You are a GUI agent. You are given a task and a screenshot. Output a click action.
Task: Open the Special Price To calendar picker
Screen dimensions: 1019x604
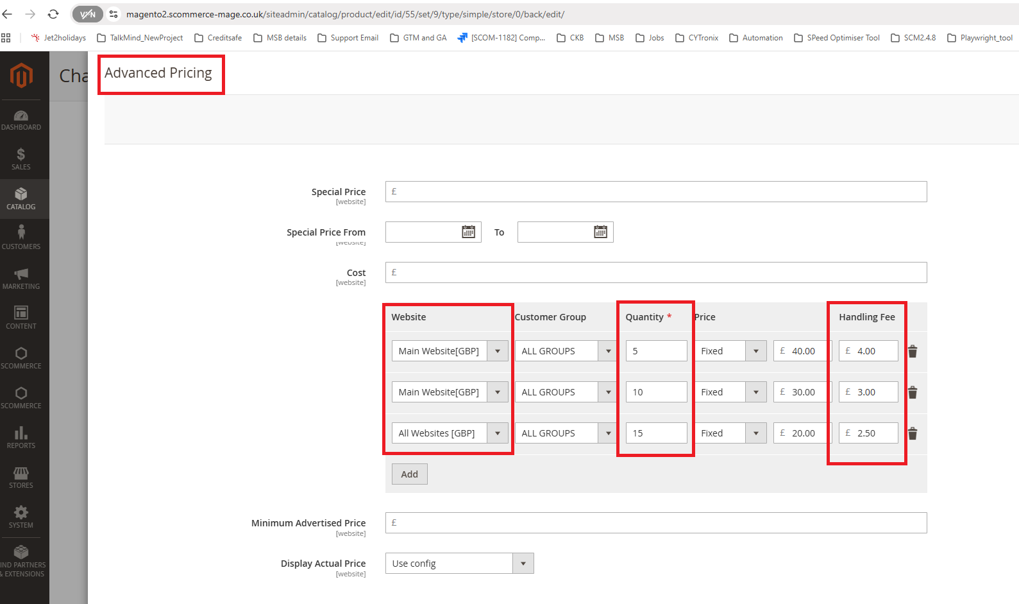[600, 232]
